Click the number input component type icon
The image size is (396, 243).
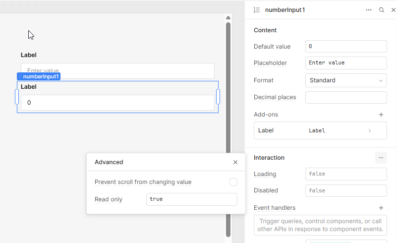pyautogui.click(x=257, y=10)
